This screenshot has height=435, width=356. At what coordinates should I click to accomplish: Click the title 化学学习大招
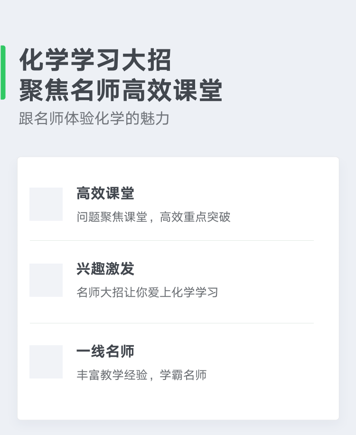95,60
